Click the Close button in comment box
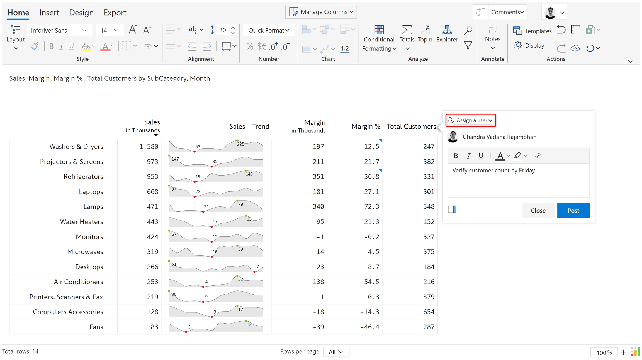Screen dimensions: 642x360 coord(538,211)
